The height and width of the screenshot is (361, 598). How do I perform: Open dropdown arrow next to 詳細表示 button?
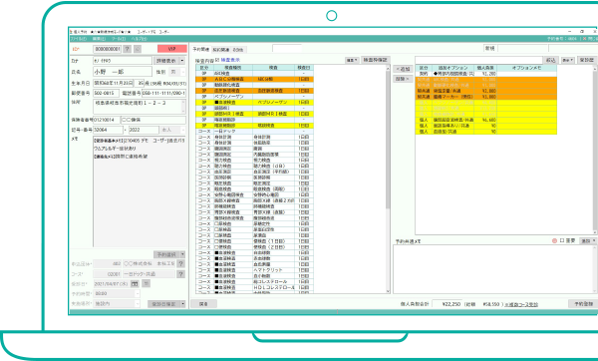(182, 61)
